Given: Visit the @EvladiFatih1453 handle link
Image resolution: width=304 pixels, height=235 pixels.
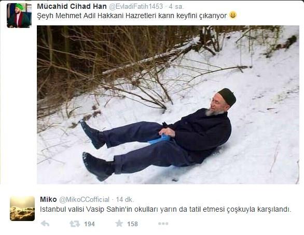Looking at the screenshot, I should point(136,6).
